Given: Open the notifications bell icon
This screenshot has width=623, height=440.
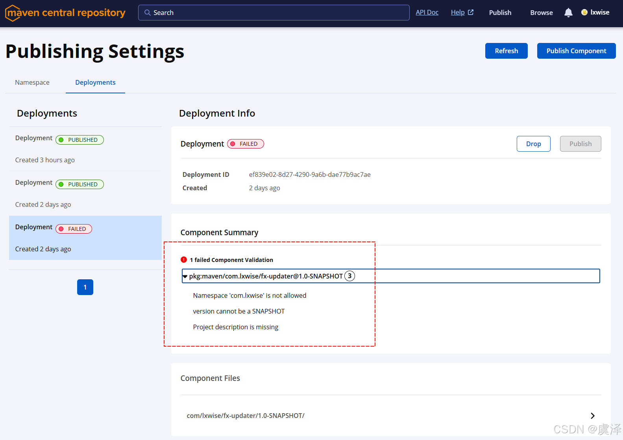Looking at the screenshot, I should click(x=568, y=13).
